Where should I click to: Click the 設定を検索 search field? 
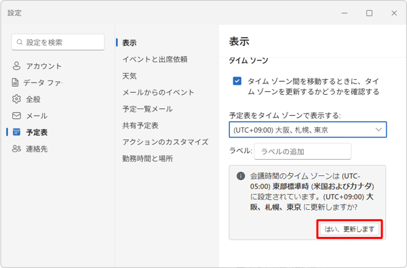click(58, 42)
